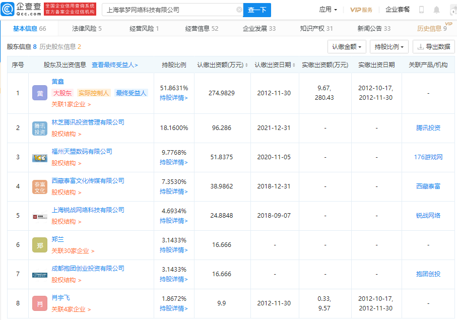Open the mobile phone app icon

[x=421, y=10]
